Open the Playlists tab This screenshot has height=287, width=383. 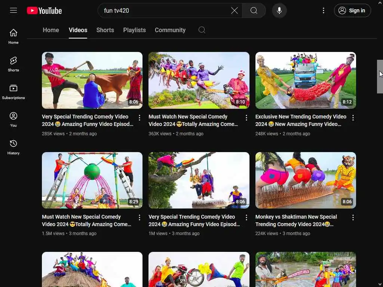[134, 30]
